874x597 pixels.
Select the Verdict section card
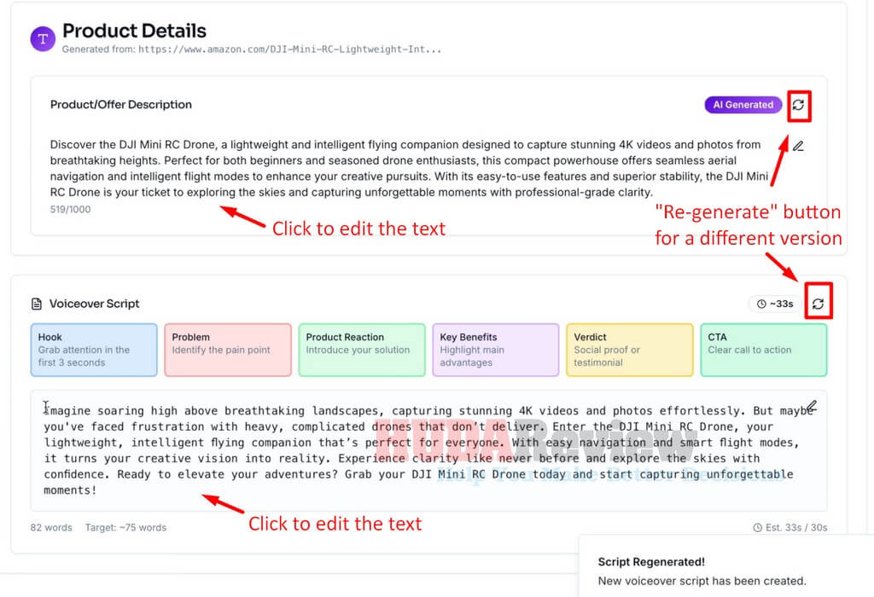tap(630, 350)
